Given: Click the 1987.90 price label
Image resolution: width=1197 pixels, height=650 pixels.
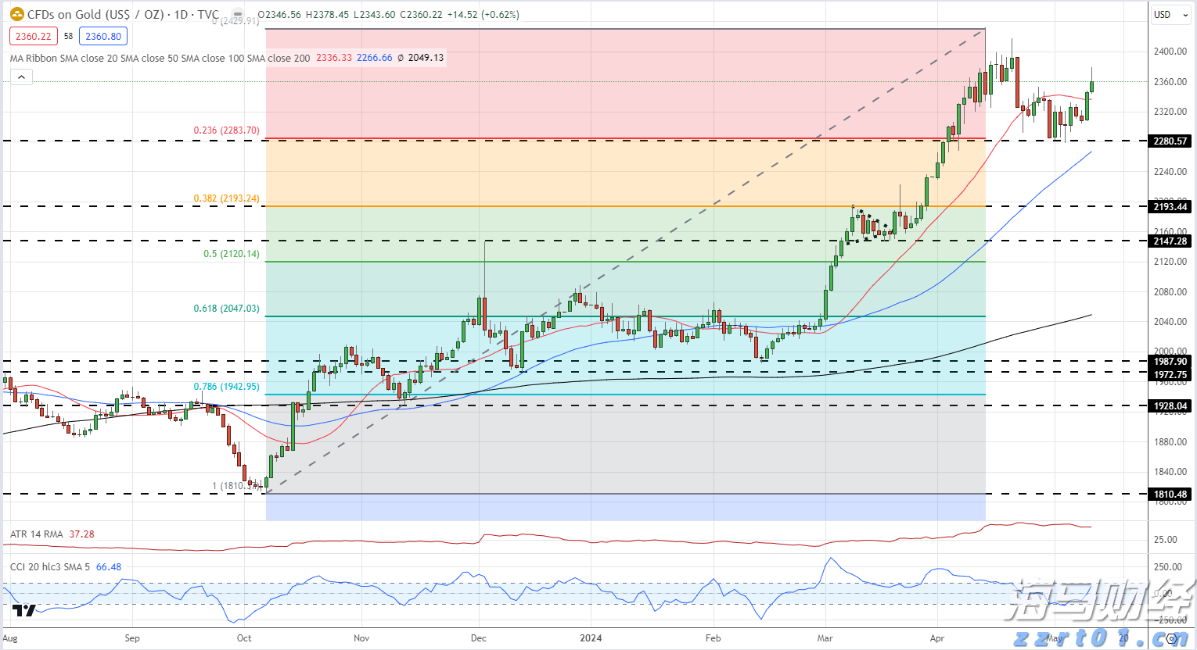Looking at the screenshot, I should point(1170,362).
